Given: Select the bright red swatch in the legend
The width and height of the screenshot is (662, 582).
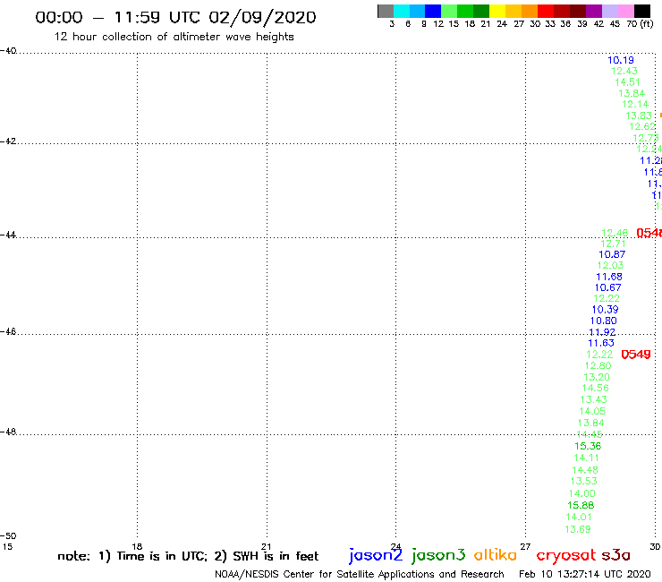Looking at the screenshot, I should [x=546, y=12].
